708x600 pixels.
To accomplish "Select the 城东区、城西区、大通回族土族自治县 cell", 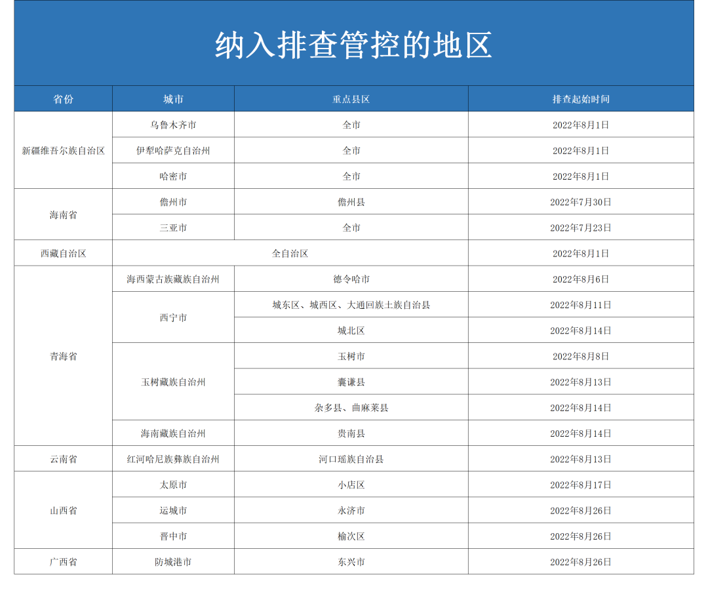I will click(x=351, y=305).
